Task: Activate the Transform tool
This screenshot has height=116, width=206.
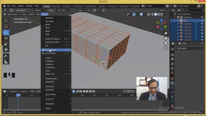Action: (6, 49)
